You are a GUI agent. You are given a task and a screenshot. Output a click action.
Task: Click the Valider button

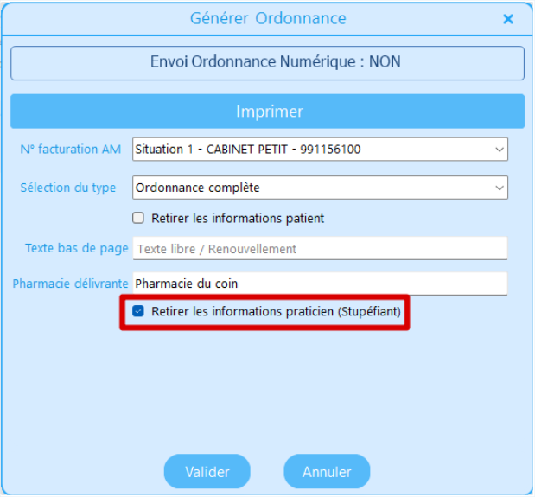pos(207,471)
